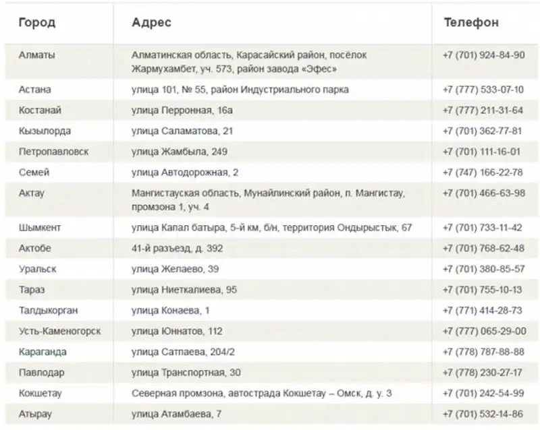Call the Караганда number +7 (778) 787-88-88
The image size is (540, 430).
[x=483, y=352]
